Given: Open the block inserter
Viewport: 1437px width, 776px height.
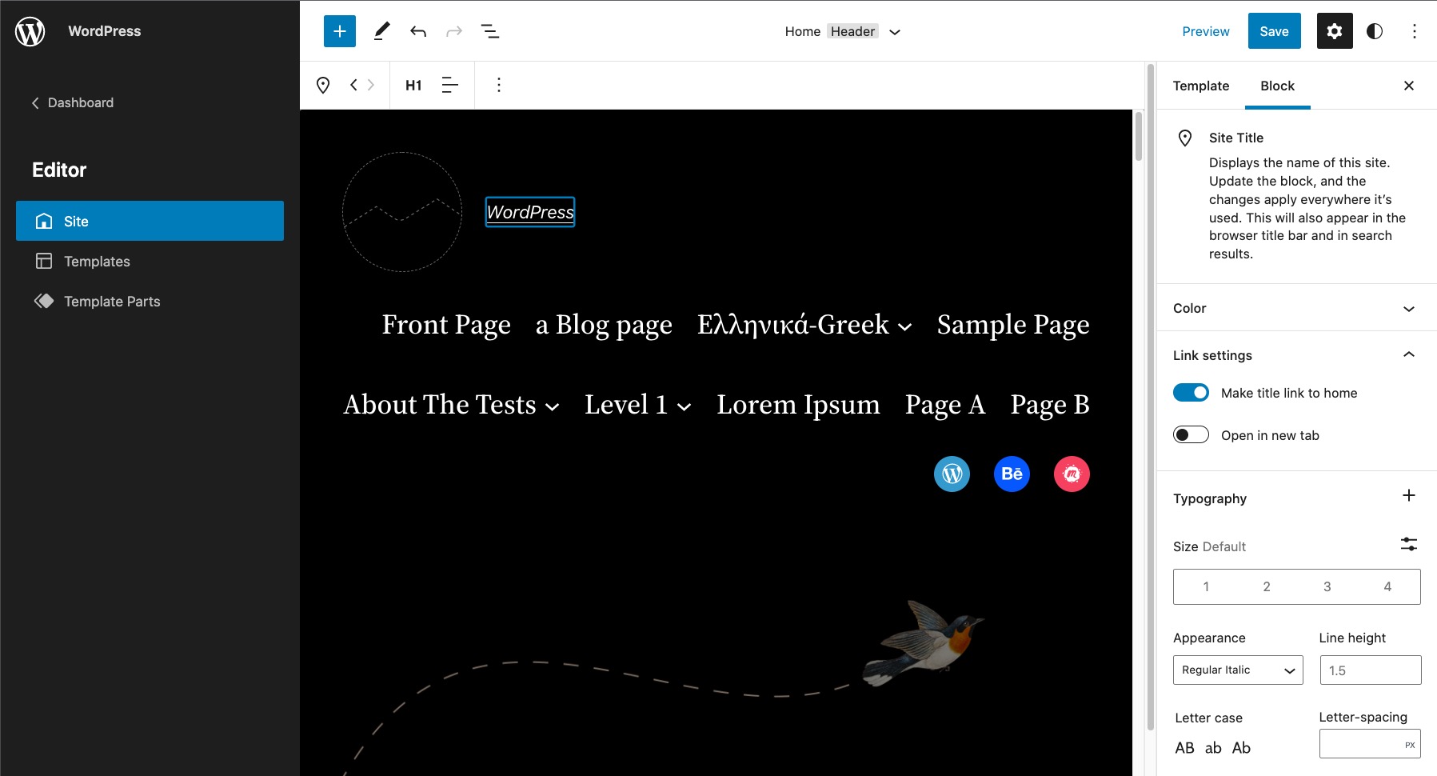Looking at the screenshot, I should click(339, 30).
